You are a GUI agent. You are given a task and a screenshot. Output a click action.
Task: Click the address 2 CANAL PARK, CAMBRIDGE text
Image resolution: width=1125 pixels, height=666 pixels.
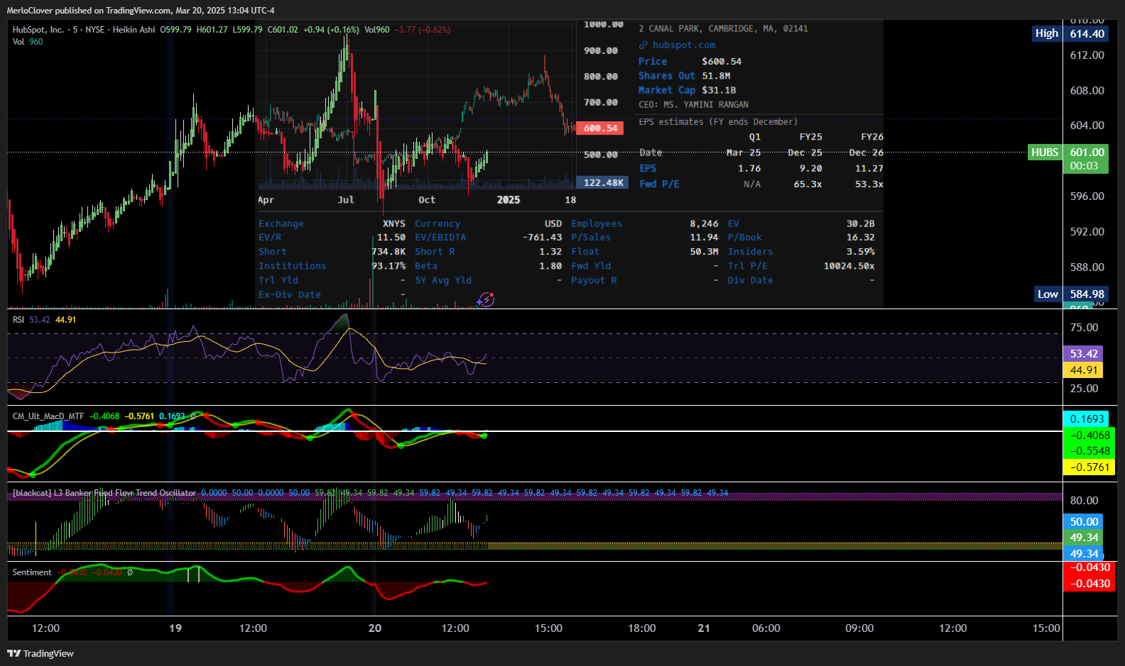click(x=723, y=29)
